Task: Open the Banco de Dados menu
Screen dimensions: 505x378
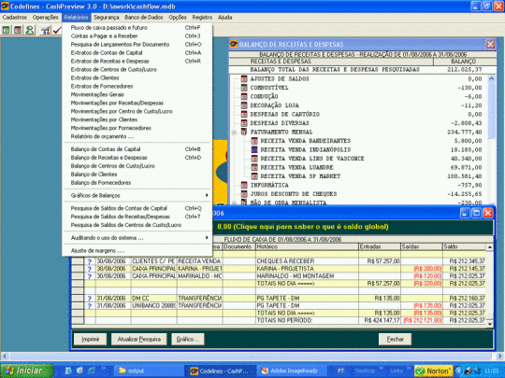Action: click(144, 18)
